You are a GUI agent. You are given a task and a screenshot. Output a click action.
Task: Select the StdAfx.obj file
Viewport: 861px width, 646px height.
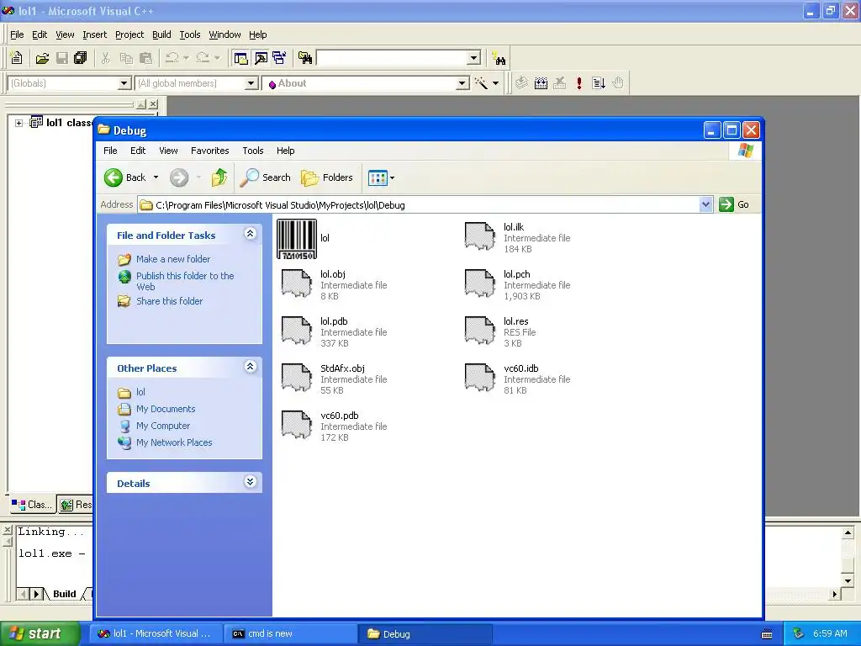[x=333, y=379]
